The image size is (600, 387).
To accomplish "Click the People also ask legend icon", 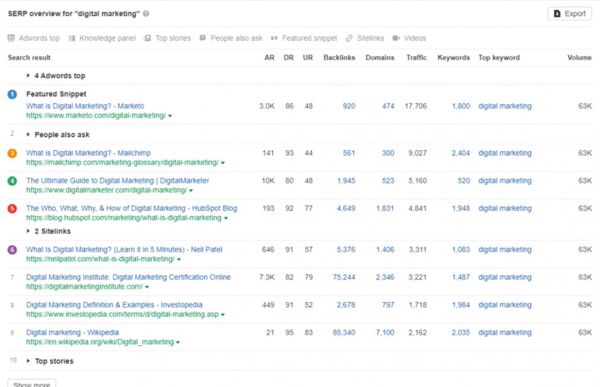I will point(202,38).
